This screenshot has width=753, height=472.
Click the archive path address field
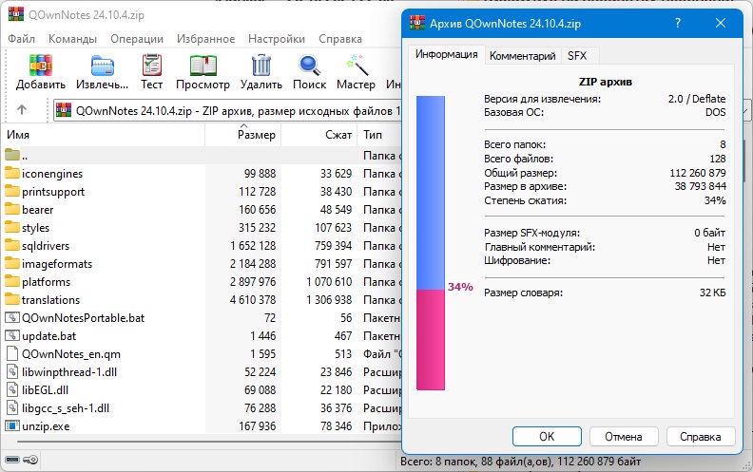tap(227, 111)
